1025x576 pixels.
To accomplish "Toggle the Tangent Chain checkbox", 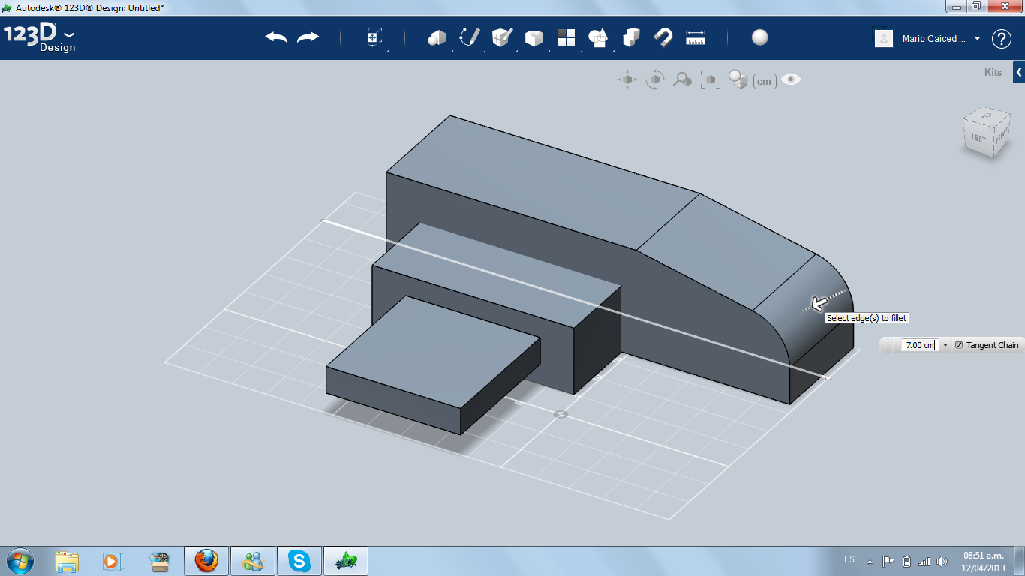I will click(x=959, y=345).
